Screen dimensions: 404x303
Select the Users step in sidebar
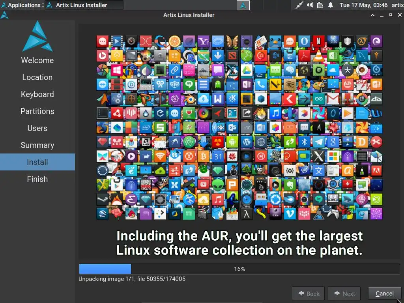coord(37,128)
